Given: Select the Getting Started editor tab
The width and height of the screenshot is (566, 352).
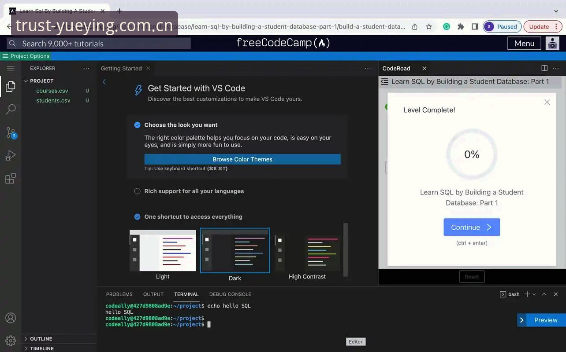Looking at the screenshot, I should click(x=121, y=68).
